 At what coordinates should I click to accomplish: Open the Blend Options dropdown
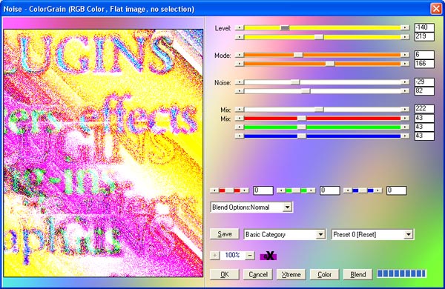tap(287, 207)
